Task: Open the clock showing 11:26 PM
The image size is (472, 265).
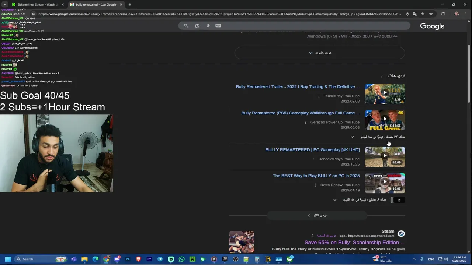Action: 459,259
